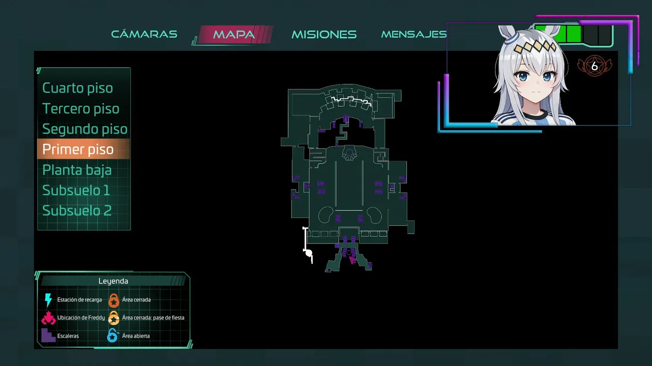
Task: Click the orange closed area lock icon
Action: point(114,300)
